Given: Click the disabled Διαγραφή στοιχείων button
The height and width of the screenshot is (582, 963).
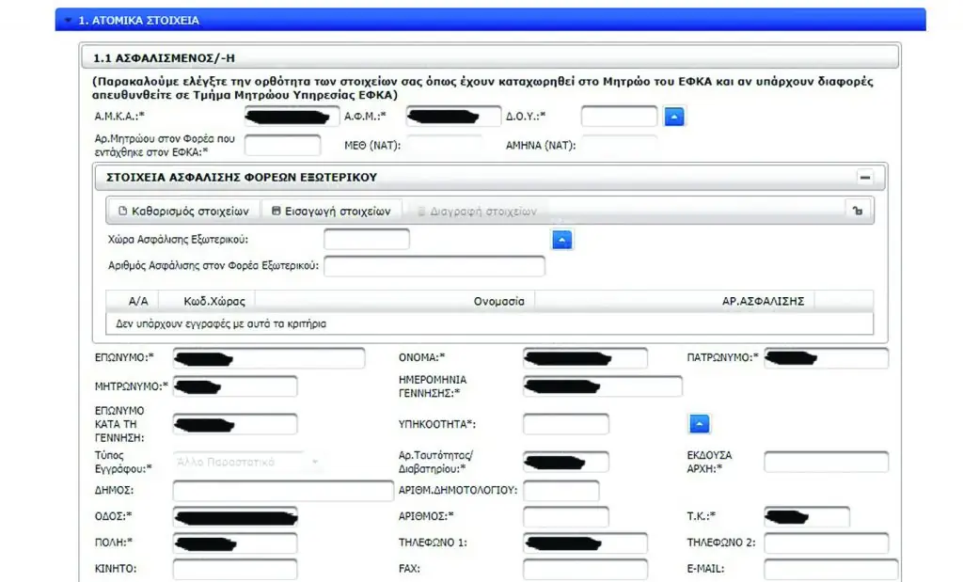Looking at the screenshot, I should click(x=477, y=212).
